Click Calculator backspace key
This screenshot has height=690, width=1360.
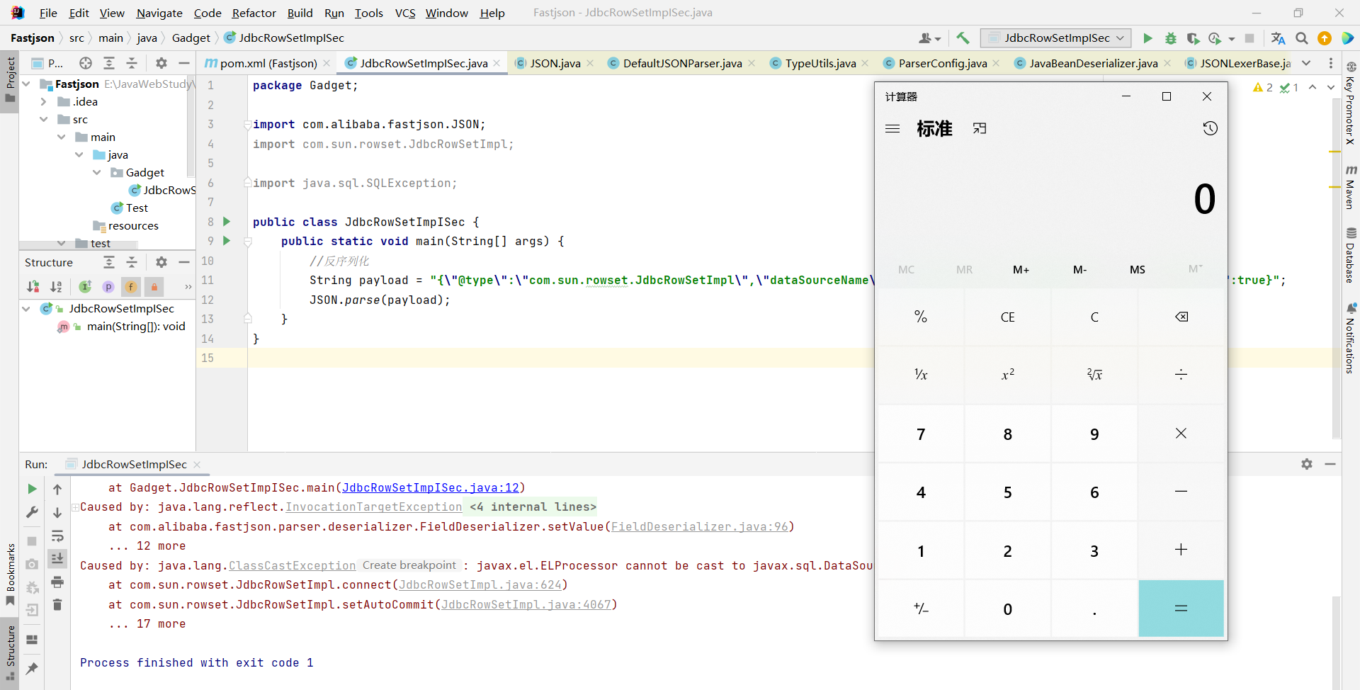tap(1181, 317)
